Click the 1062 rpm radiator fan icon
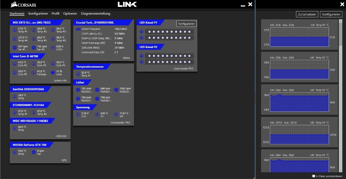Viewport: 346px width, 179px height. [x=116, y=90]
